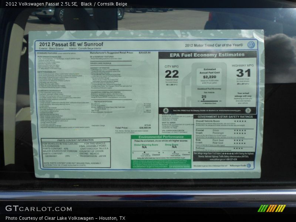Click the DOT seal icon in the fuel bar
This screenshot has height=222, width=296.
coord(248,110)
